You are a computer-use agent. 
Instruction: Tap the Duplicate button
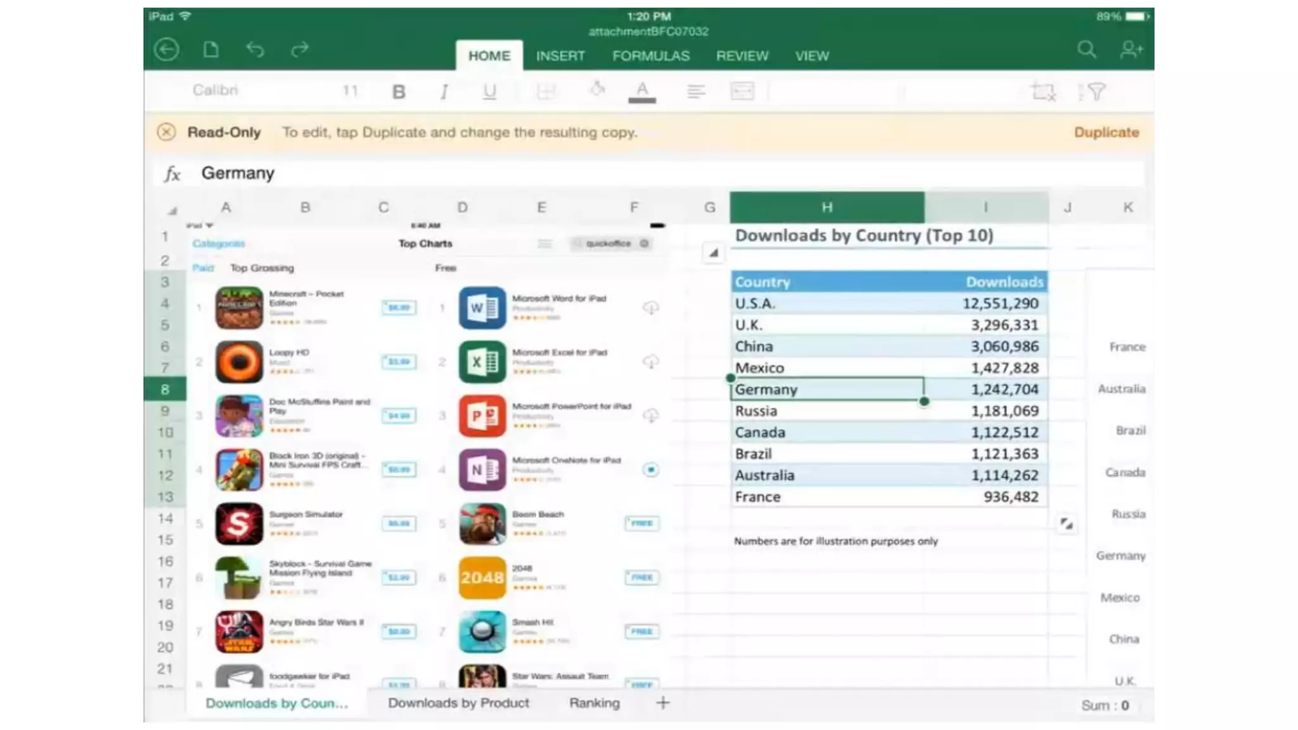pos(1106,132)
